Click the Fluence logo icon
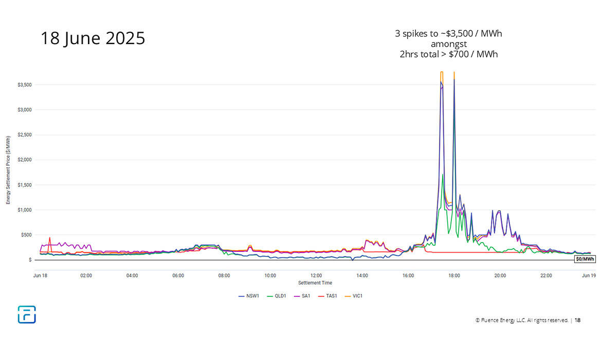 (27, 314)
